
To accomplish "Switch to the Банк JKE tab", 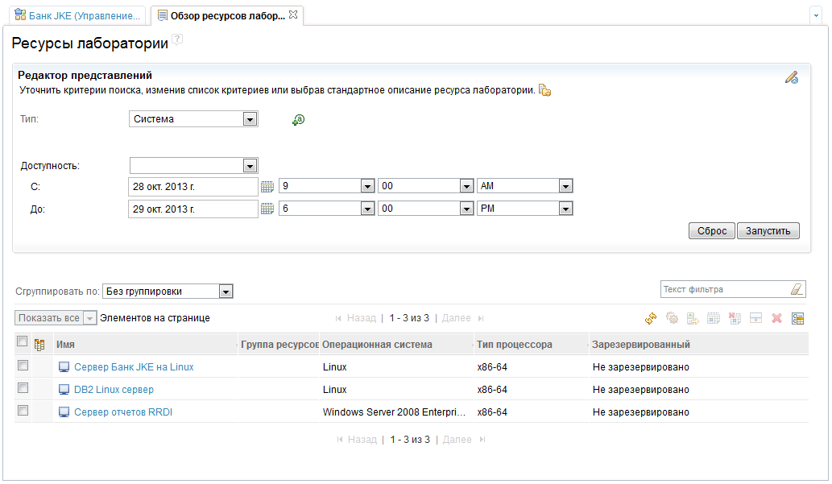I will [77, 15].
